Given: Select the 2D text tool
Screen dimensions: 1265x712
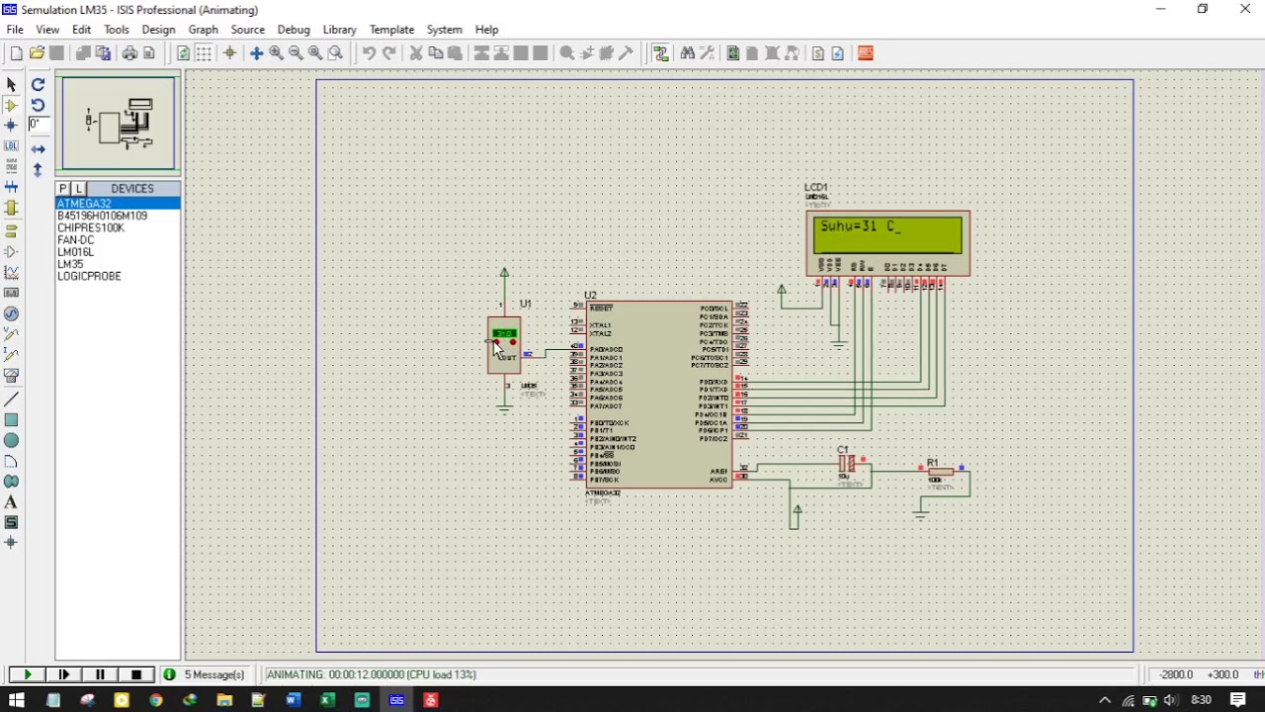Looking at the screenshot, I should (12, 502).
